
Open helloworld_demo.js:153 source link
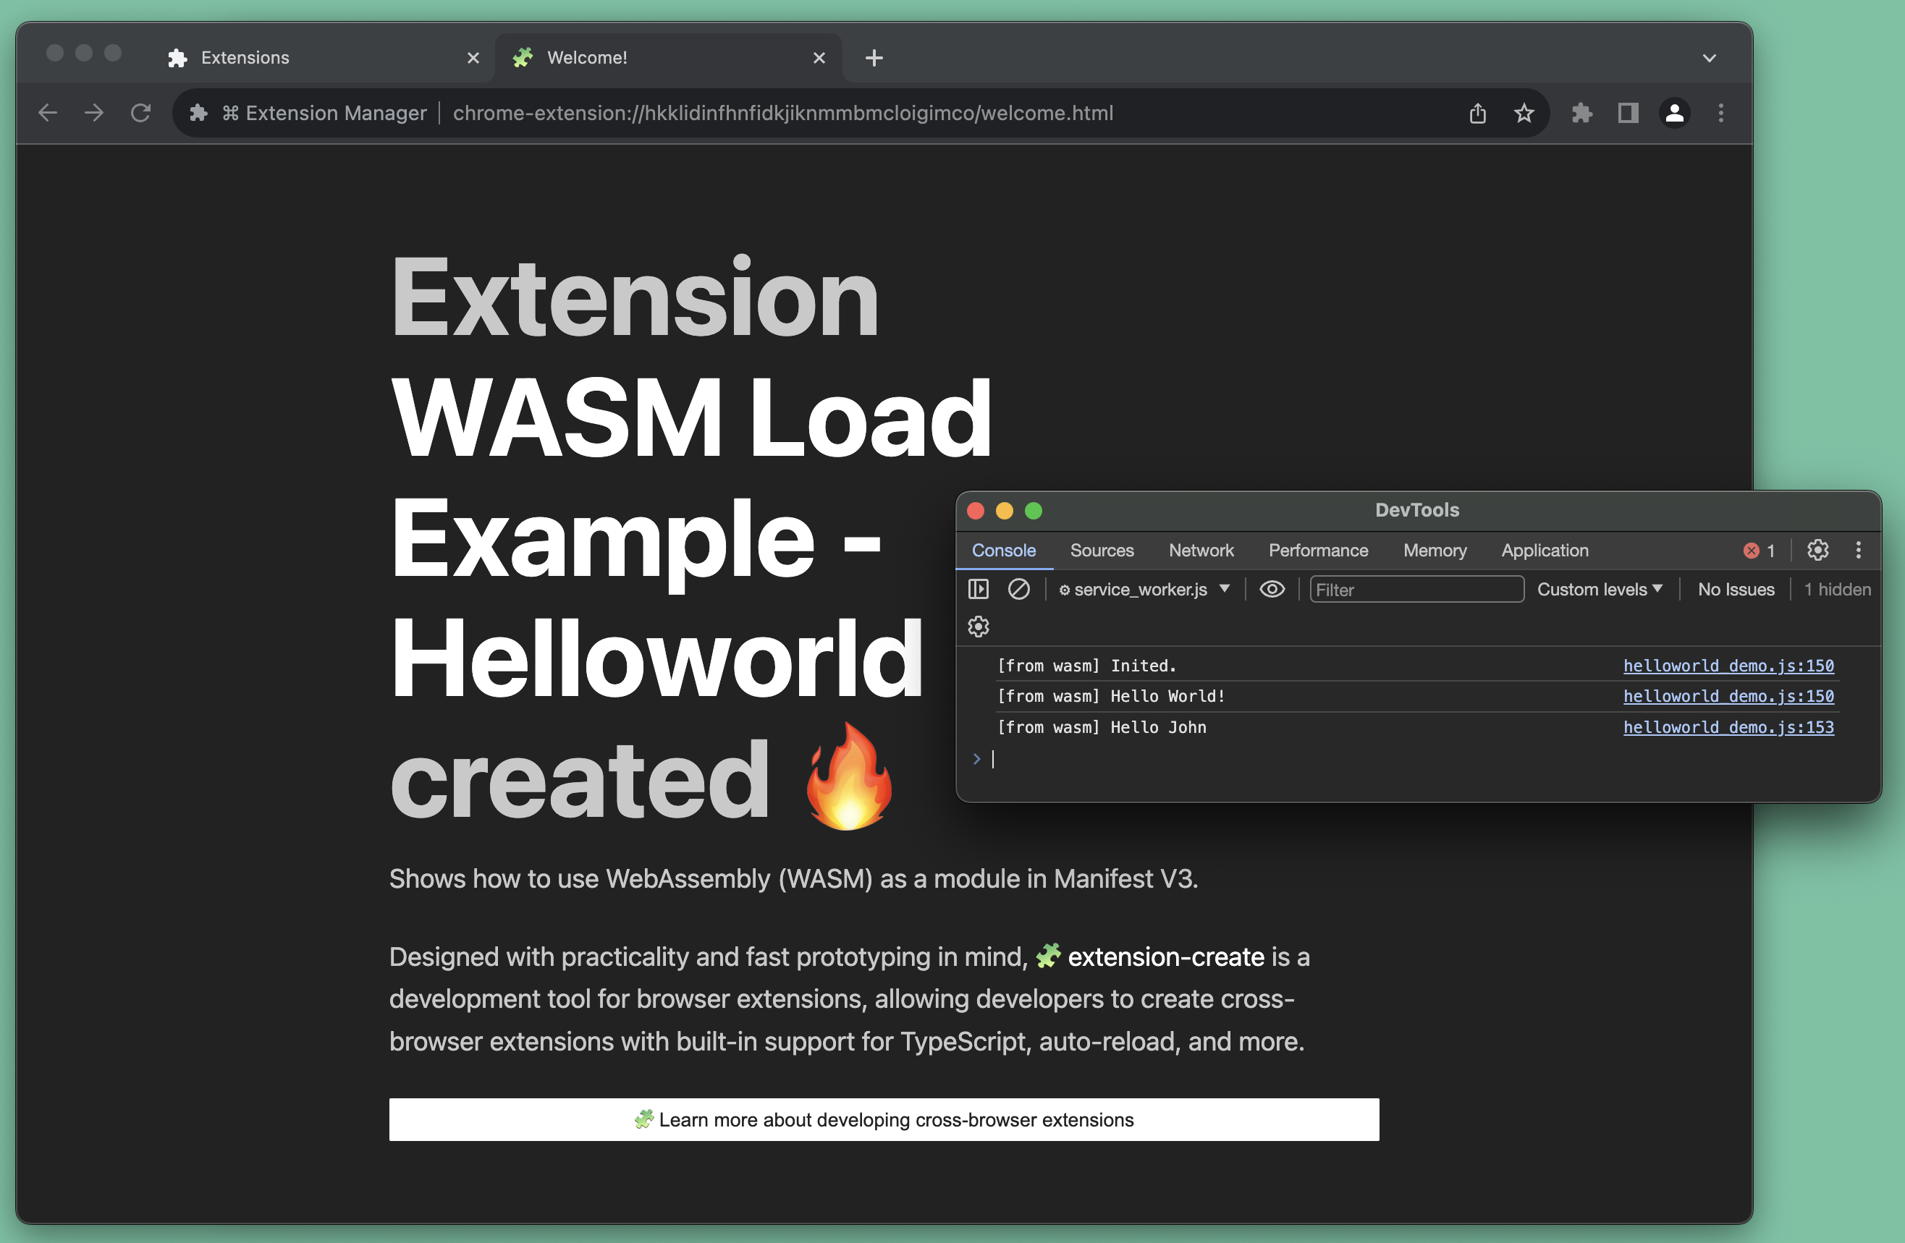(1728, 727)
